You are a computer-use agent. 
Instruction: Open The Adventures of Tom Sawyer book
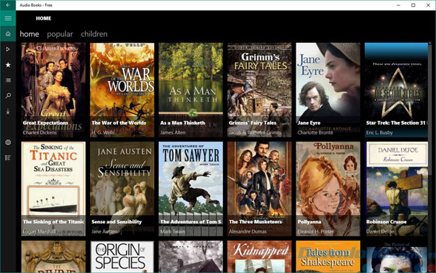click(x=191, y=189)
